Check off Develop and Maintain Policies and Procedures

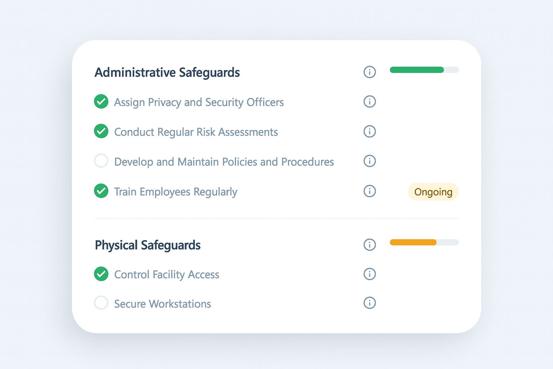tap(101, 161)
